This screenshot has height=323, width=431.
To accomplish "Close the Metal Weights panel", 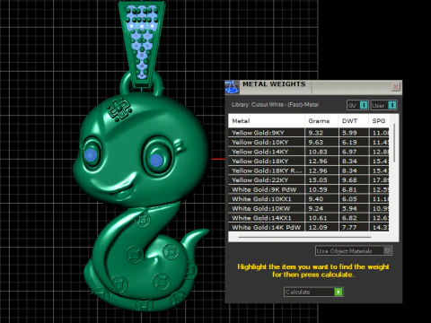I will coord(395,87).
